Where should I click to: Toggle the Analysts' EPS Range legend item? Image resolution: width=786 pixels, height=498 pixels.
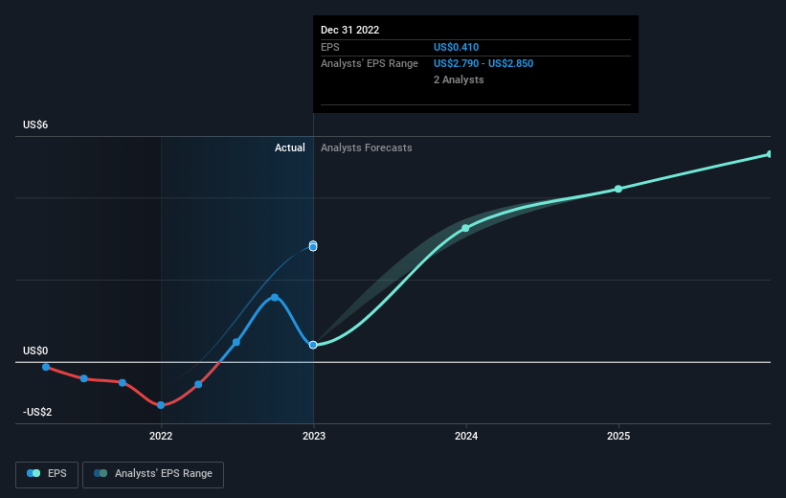153,474
